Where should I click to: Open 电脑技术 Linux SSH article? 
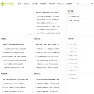pos(15,84)
